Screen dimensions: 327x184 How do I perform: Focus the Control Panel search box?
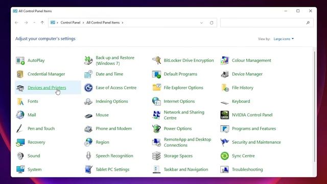click(267, 22)
